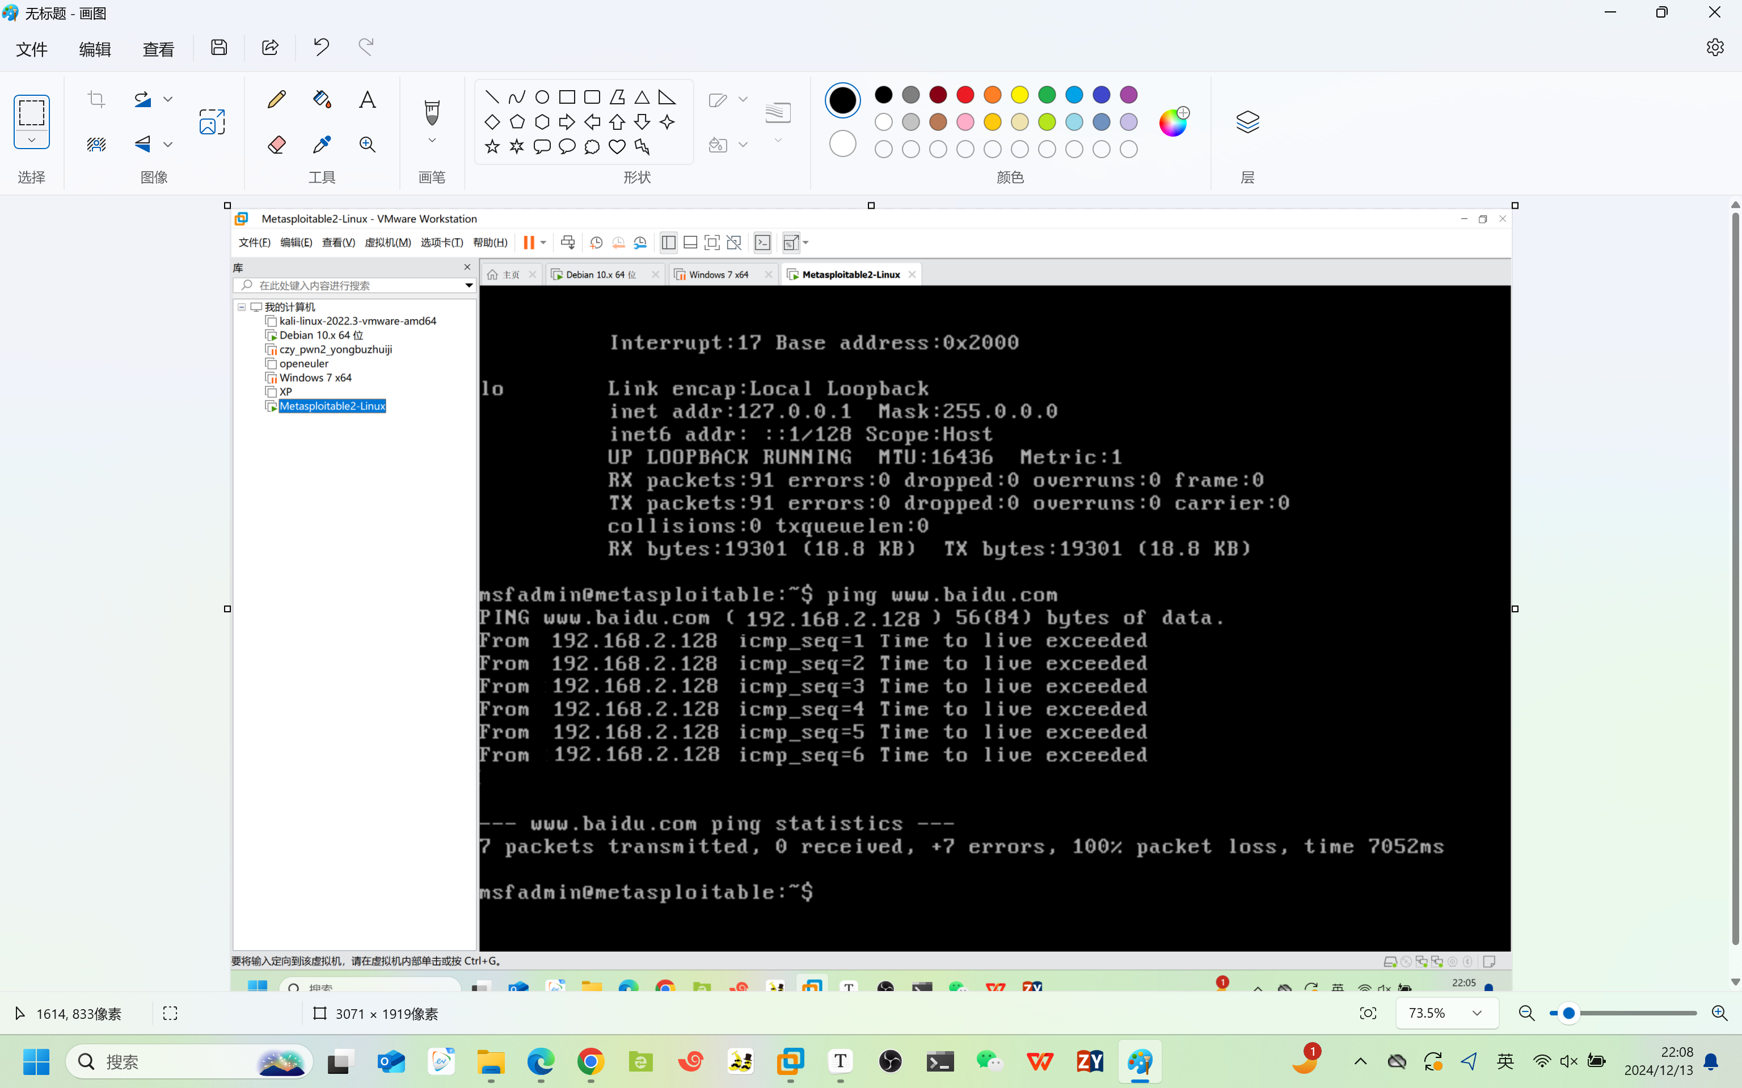
Task: Select the Fill bucket tool
Action: point(322,99)
